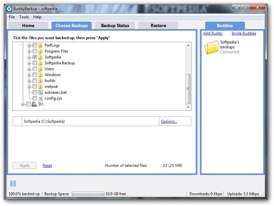Click the Windows folder icon
The width and height of the screenshot is (274, 206).
(x=40, y=75)
